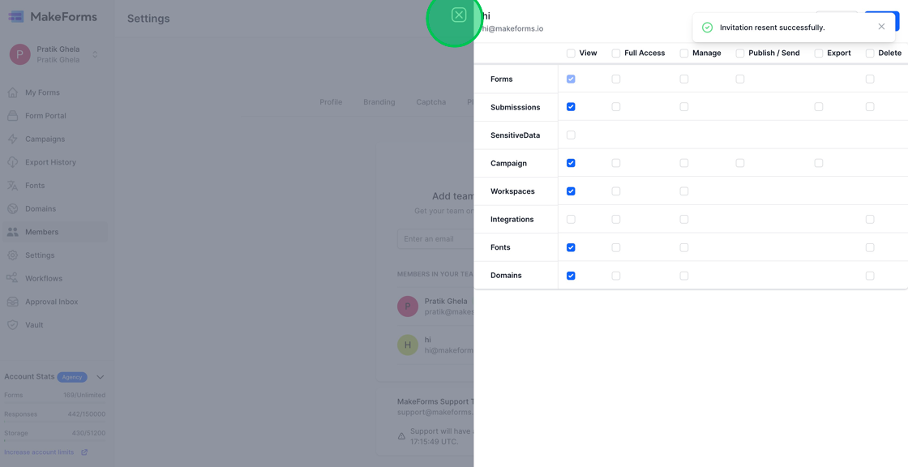908x467 pixels.
Task: Select the Domains sidebar icon
Action: [x=14, y=208]
